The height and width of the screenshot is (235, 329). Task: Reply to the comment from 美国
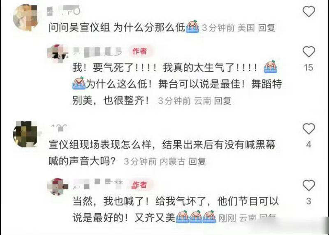[266, 28]
